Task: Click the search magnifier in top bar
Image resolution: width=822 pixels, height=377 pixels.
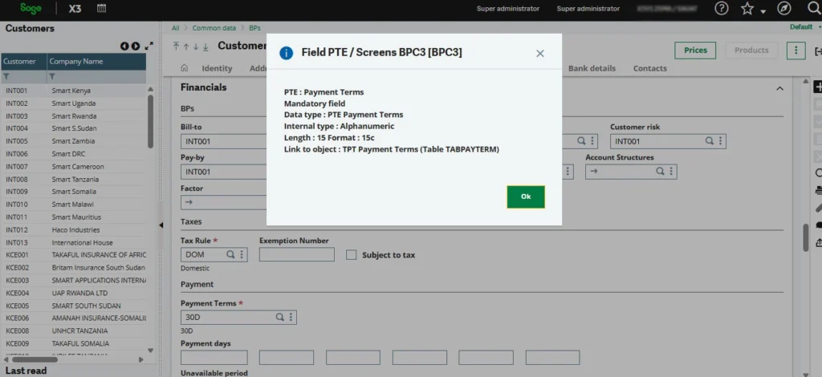Action: 816,8
